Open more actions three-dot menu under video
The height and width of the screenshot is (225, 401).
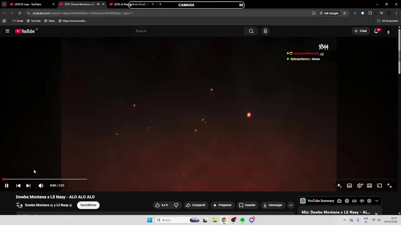[291, 205]
